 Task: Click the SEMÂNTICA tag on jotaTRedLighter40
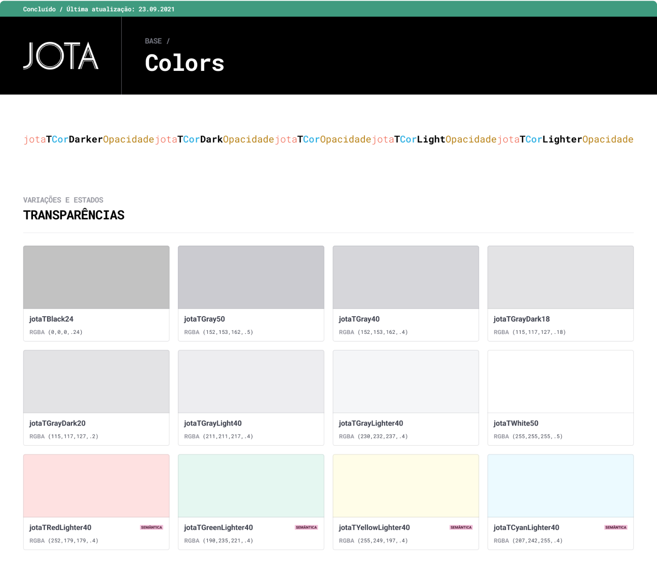152,527
